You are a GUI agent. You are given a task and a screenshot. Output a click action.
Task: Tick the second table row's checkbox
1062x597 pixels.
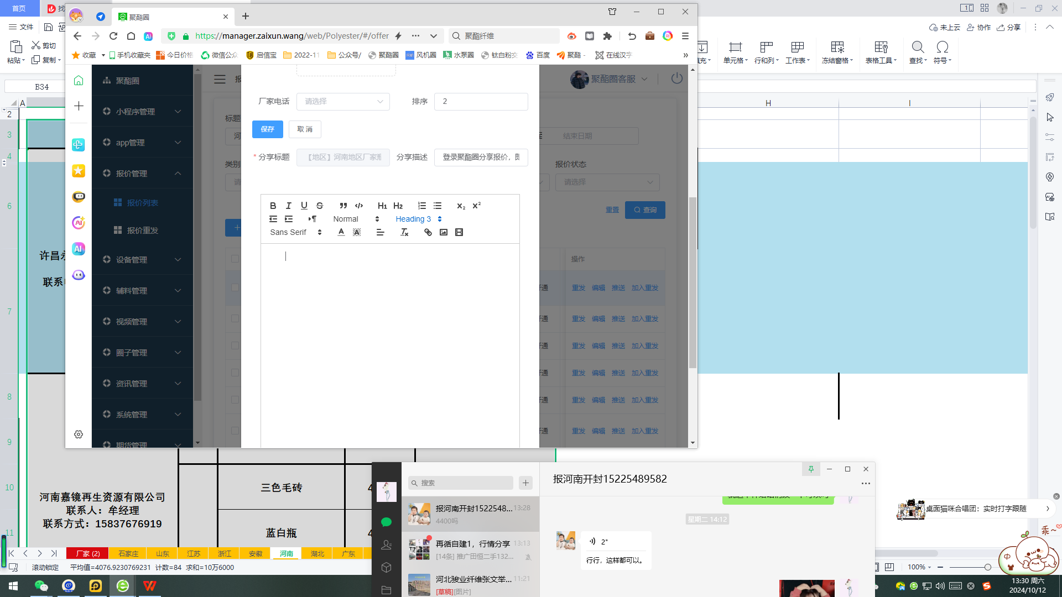(235, 318)
